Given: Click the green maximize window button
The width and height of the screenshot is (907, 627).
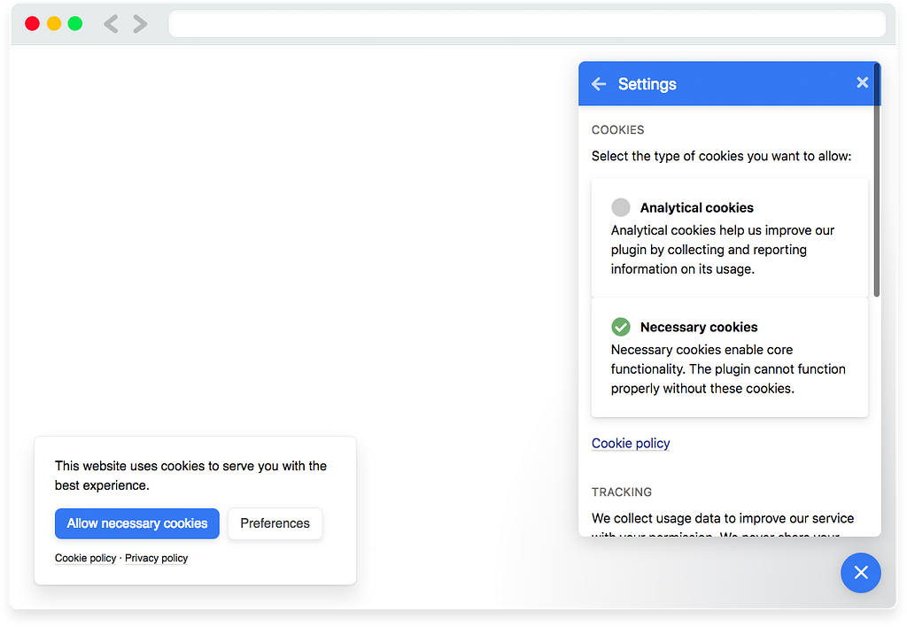Looking at the screenshot, I should point(75,24).
